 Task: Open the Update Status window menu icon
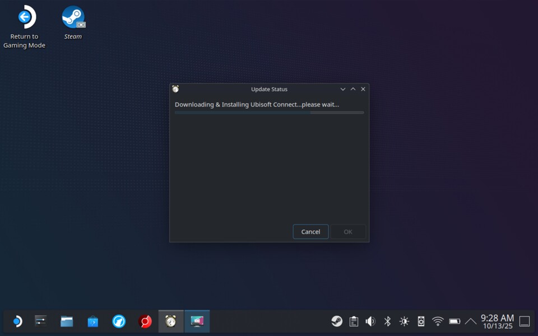175,89
